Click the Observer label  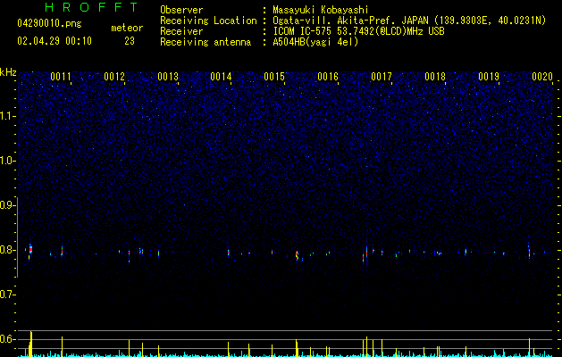click(181, 10)
